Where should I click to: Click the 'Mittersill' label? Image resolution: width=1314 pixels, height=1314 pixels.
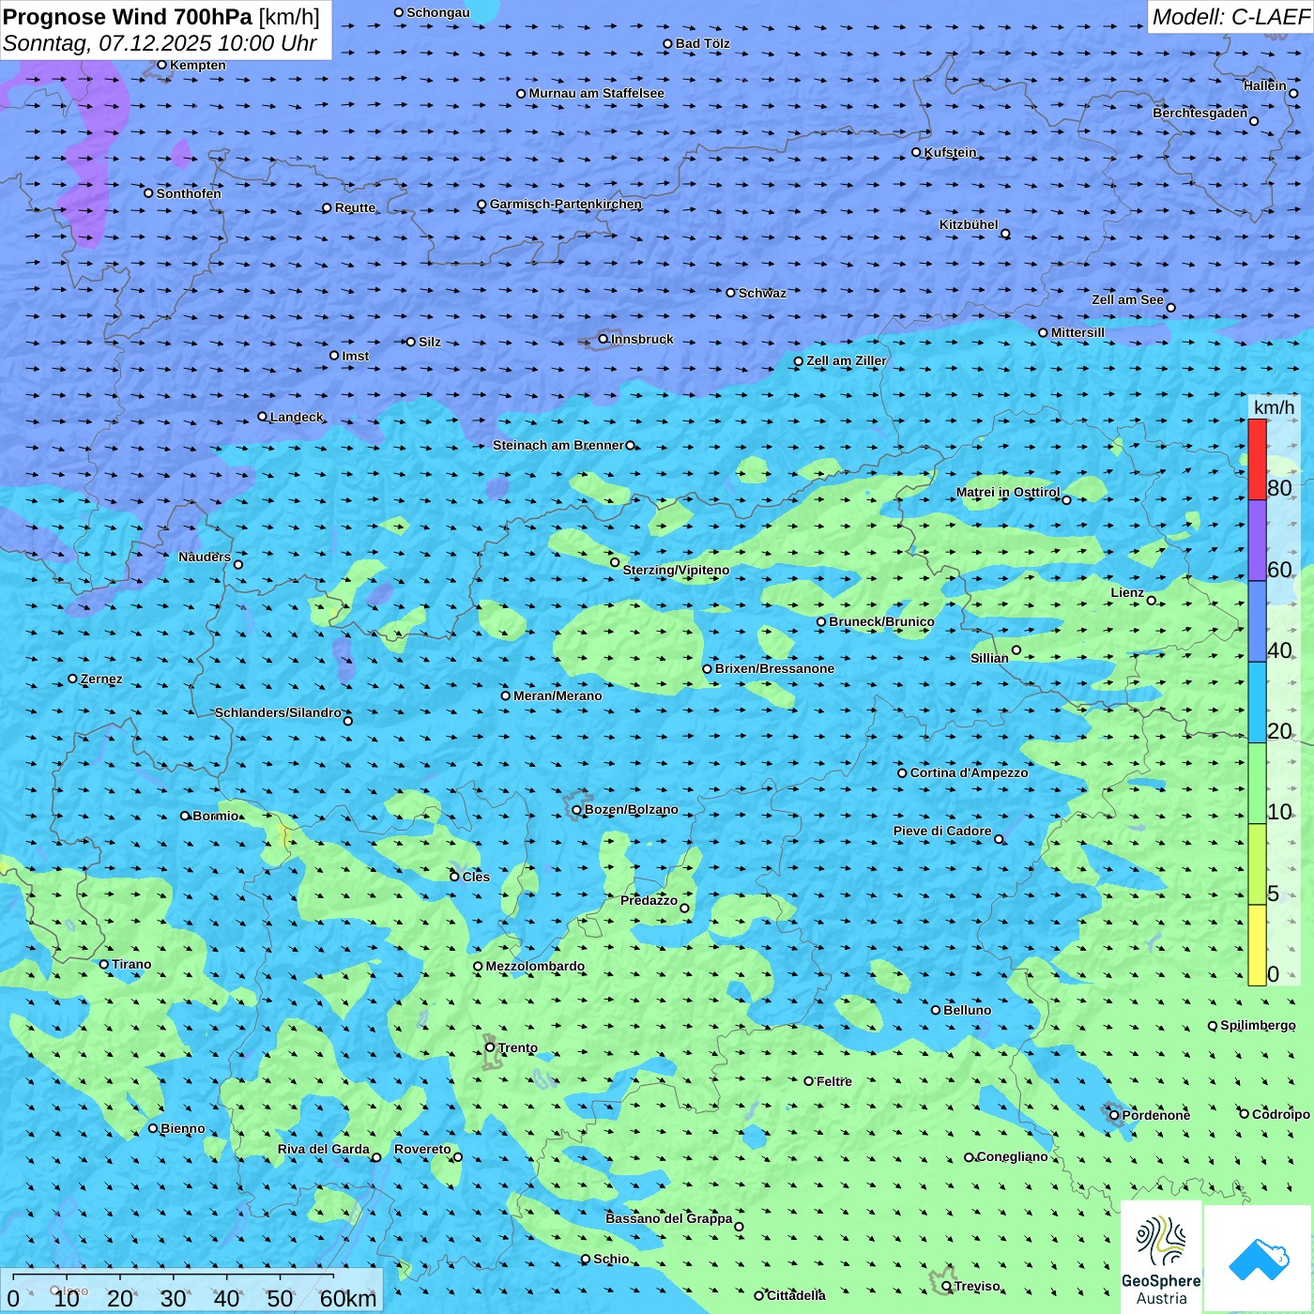click(x=1077, y=332)
